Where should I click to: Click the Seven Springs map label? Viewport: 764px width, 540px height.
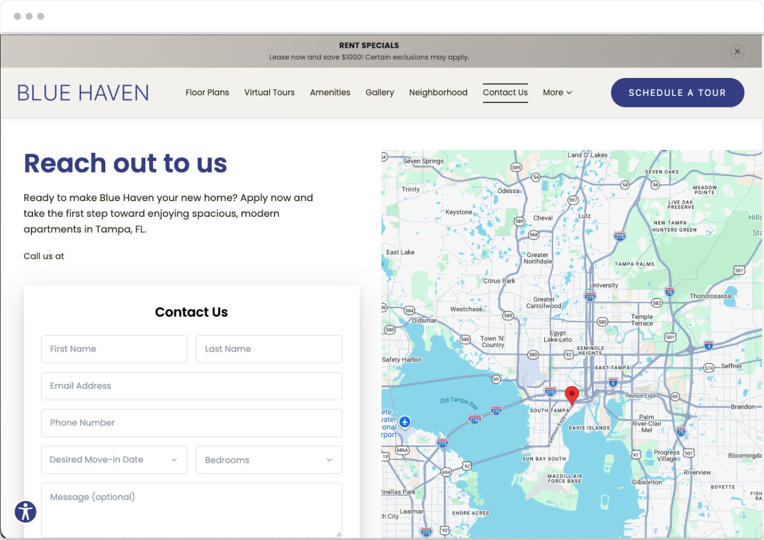423,161
